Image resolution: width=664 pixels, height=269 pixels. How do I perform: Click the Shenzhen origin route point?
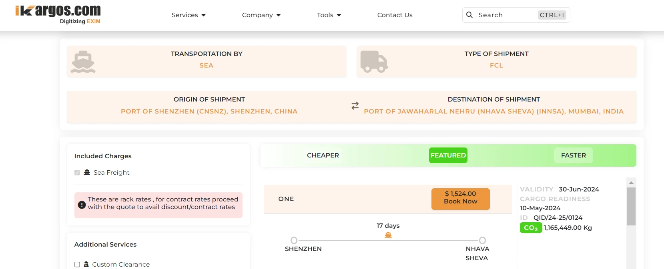294,240
